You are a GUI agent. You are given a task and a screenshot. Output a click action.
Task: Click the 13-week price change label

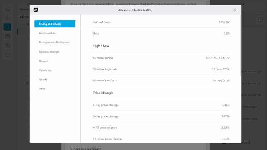coord(108,139)
